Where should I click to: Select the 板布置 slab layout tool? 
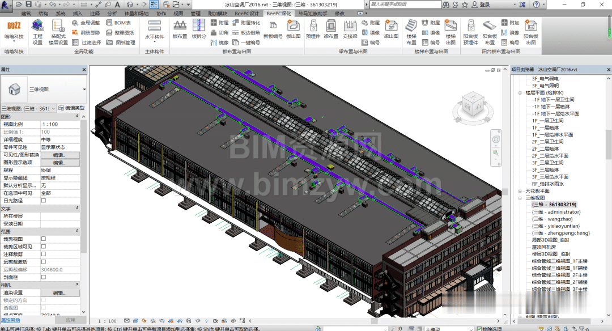pyautogui.click(x=180, y=29)
